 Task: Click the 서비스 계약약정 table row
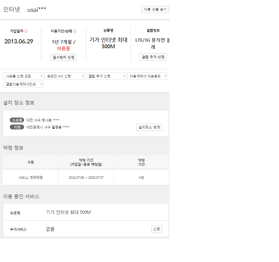86,177
